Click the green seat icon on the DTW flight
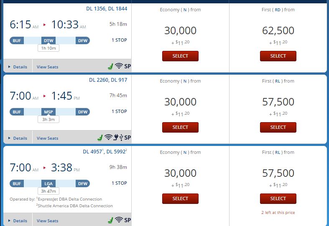329x226 pixels. 110,66
